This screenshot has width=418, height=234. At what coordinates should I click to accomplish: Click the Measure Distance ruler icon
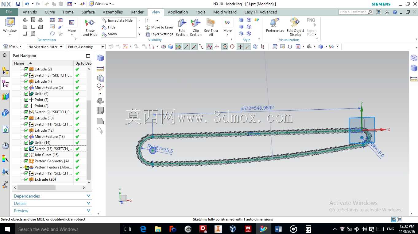coord(100,69)
